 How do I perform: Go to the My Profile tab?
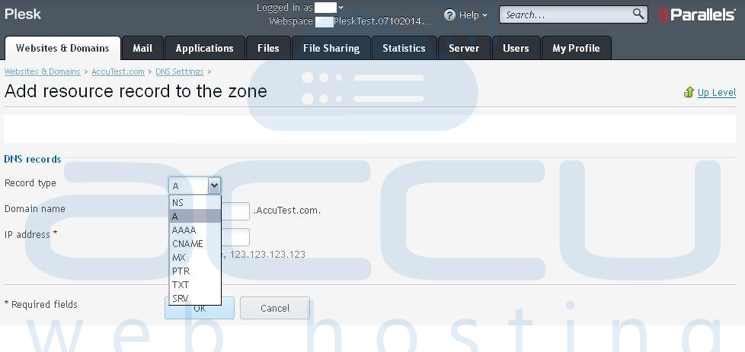click(x=577, y=48)
